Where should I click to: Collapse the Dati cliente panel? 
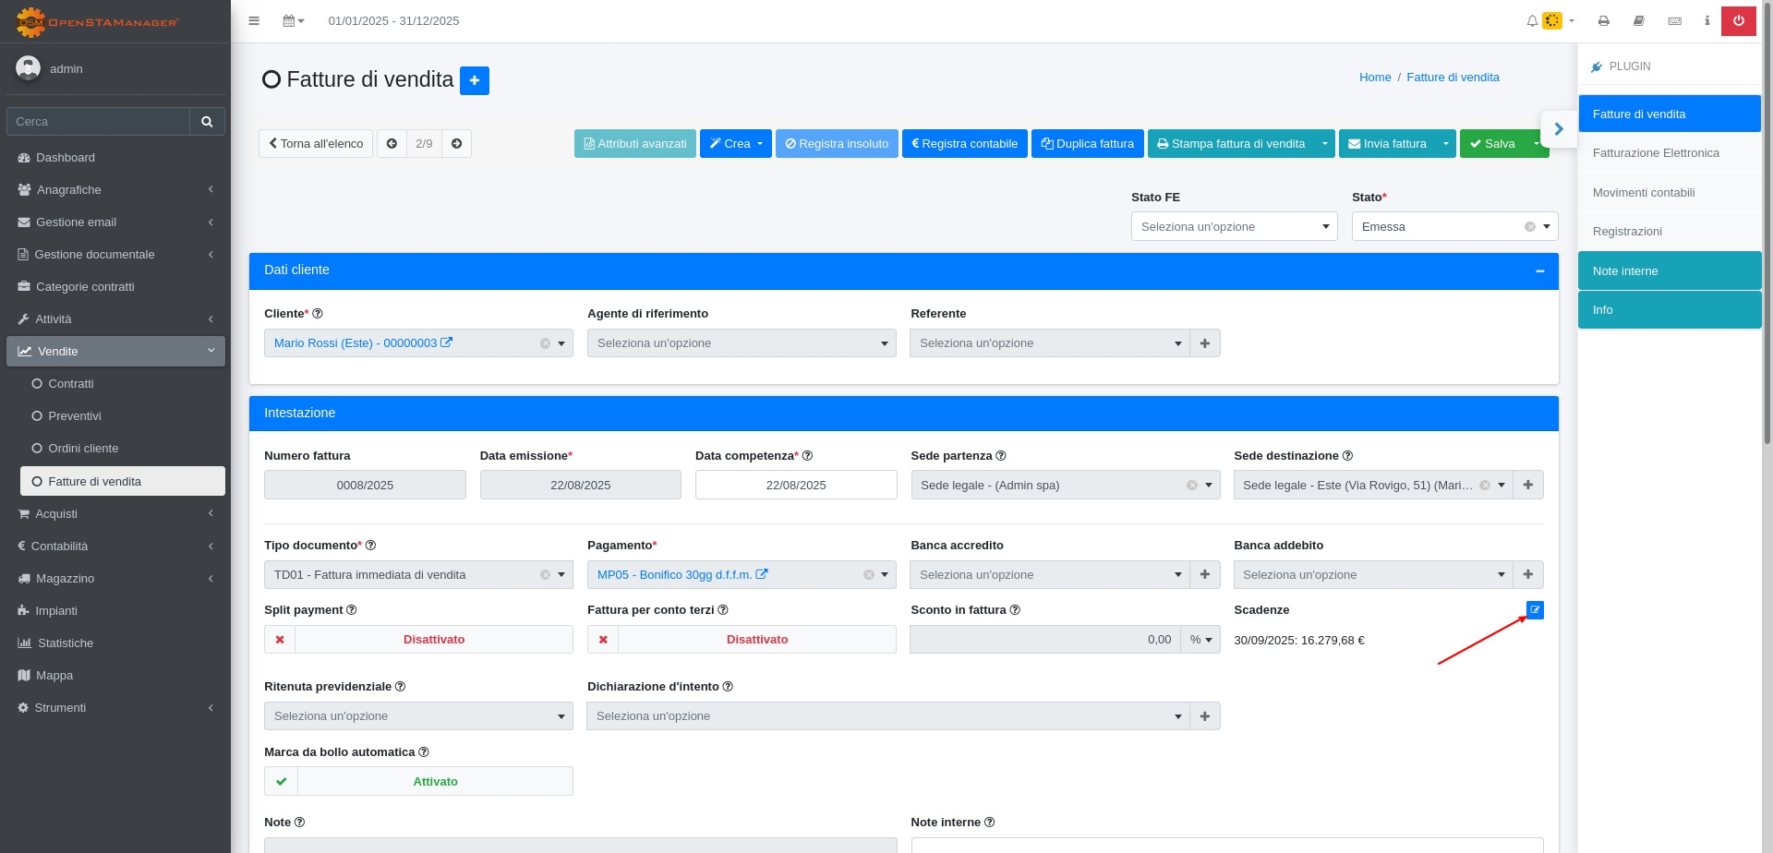pyautogui.click(x=1539, y=271)
